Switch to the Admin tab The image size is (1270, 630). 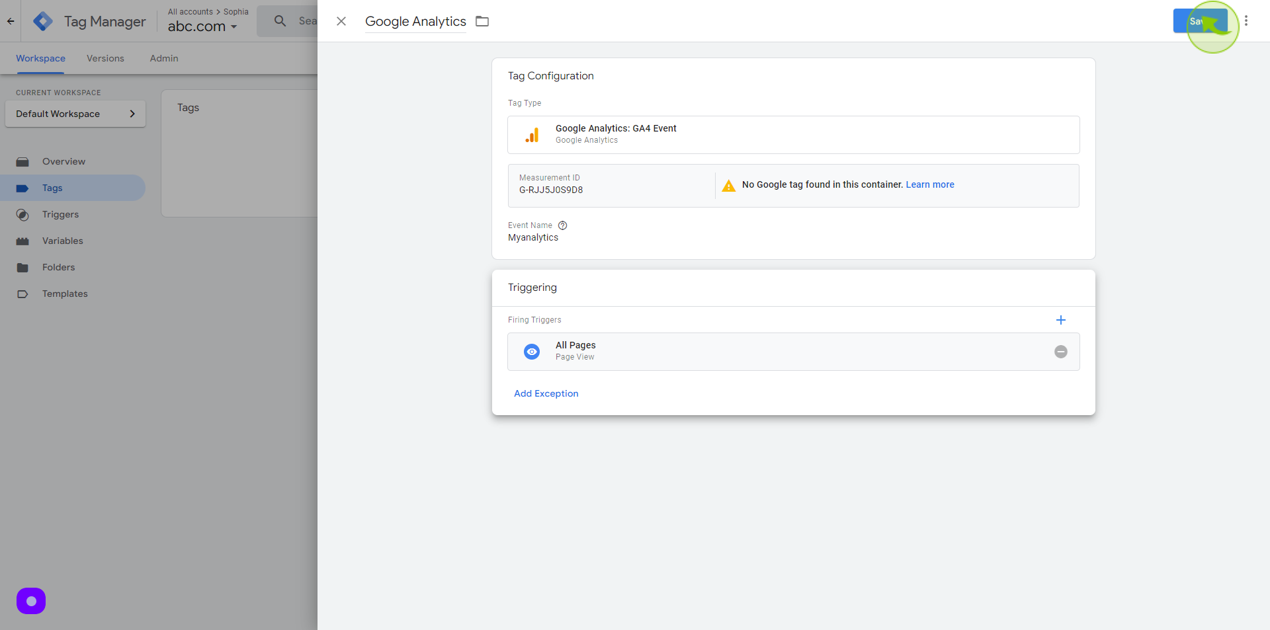click(x=164, y=58)
